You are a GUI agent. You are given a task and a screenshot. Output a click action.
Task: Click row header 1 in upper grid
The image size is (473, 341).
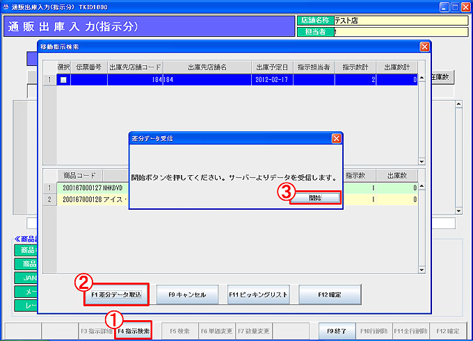(50, 80)
